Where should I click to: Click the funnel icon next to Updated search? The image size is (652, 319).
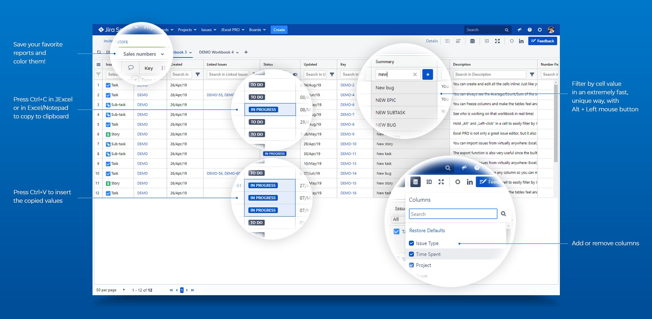tap(332, 74)
